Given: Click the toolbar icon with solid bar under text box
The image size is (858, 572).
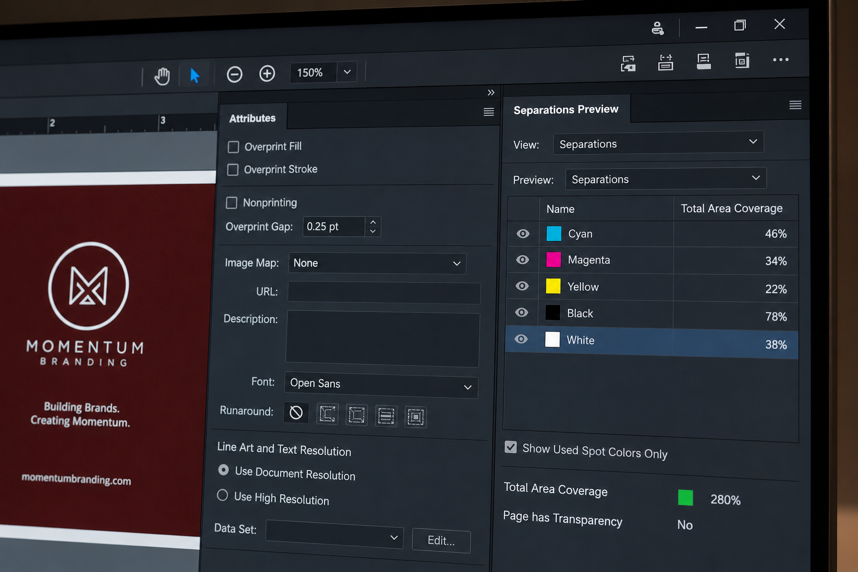Looking at the screenshot, I should click(704, 61).
